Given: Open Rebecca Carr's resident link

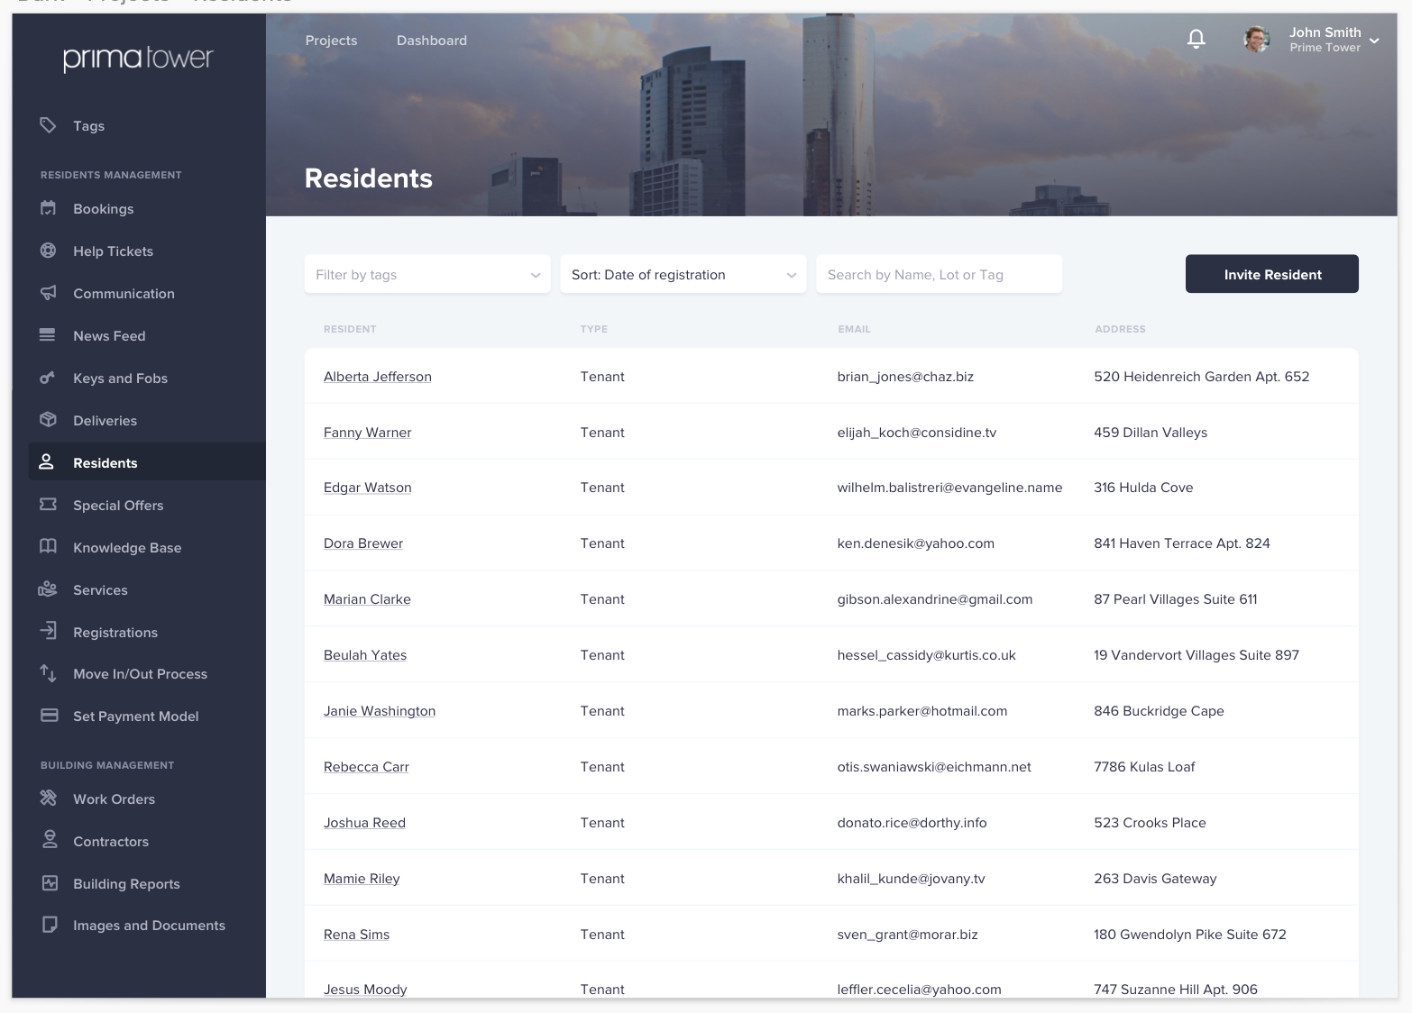Looking at the screenshot, I should (x=366, y=767).
